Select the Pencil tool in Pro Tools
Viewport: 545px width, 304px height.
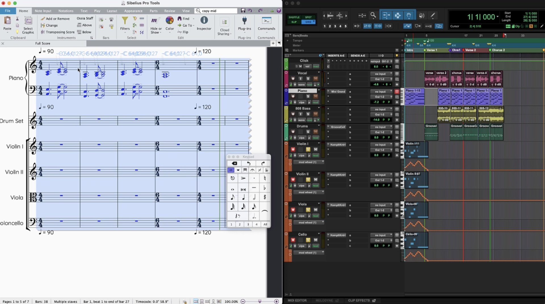click(x=433, y=16)
